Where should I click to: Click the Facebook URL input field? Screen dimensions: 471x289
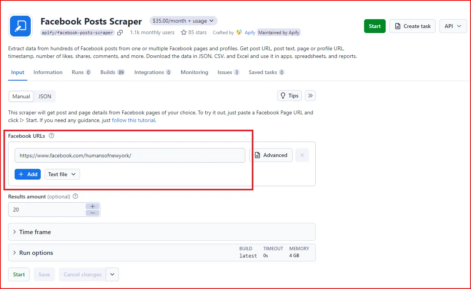[130, 155]
